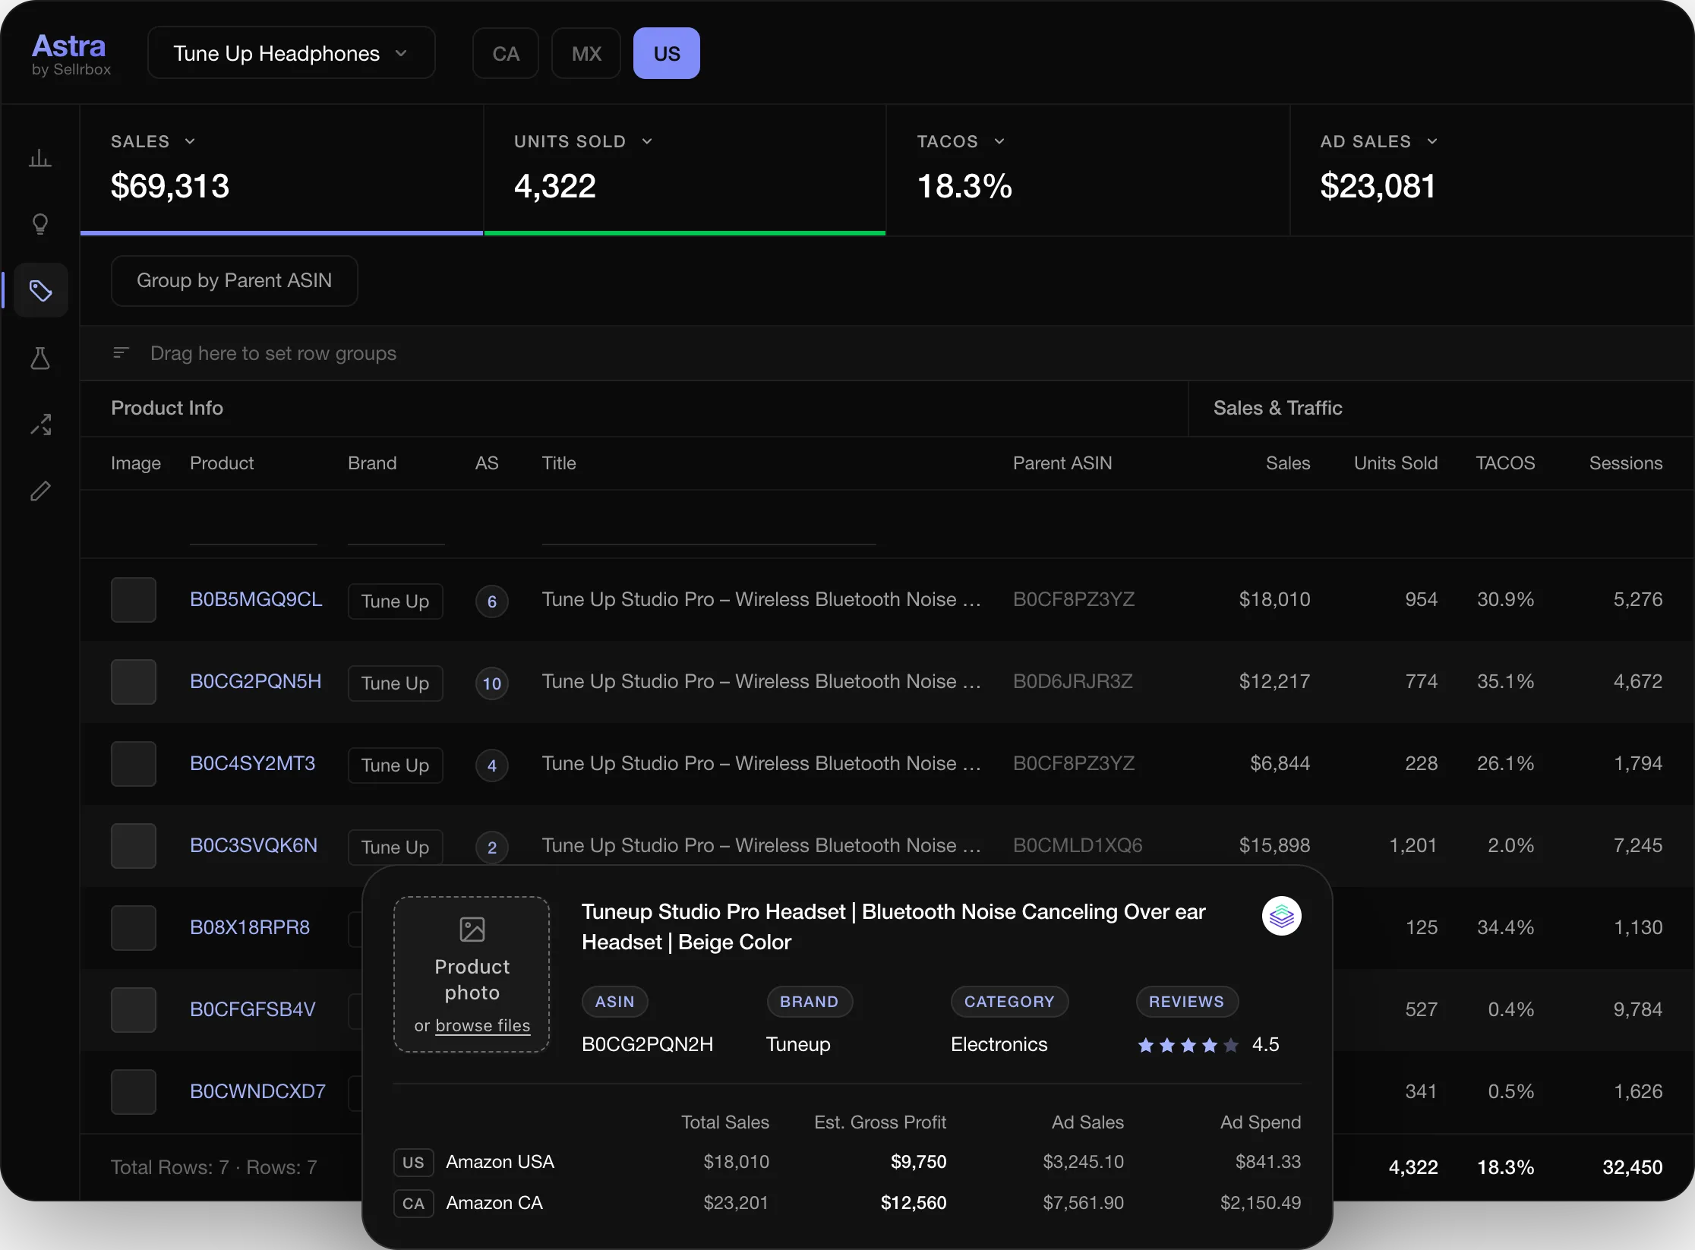Image resolution: width=1695 pixels, height=1250 pixels.
Task: Open the lightbulb insights sidebar icon
Action: [40, 224]
